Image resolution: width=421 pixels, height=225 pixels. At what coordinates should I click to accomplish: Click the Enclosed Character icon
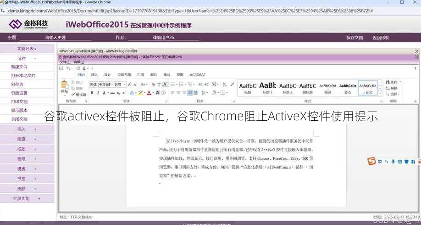(163, 93)
